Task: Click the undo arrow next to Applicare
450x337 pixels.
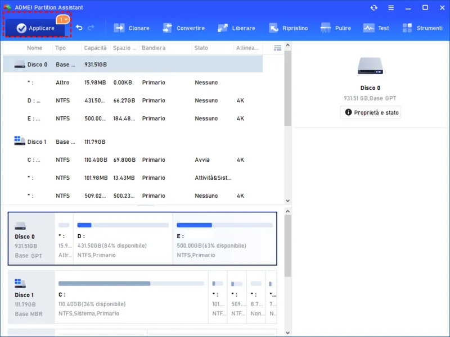Action: point(78,28)
